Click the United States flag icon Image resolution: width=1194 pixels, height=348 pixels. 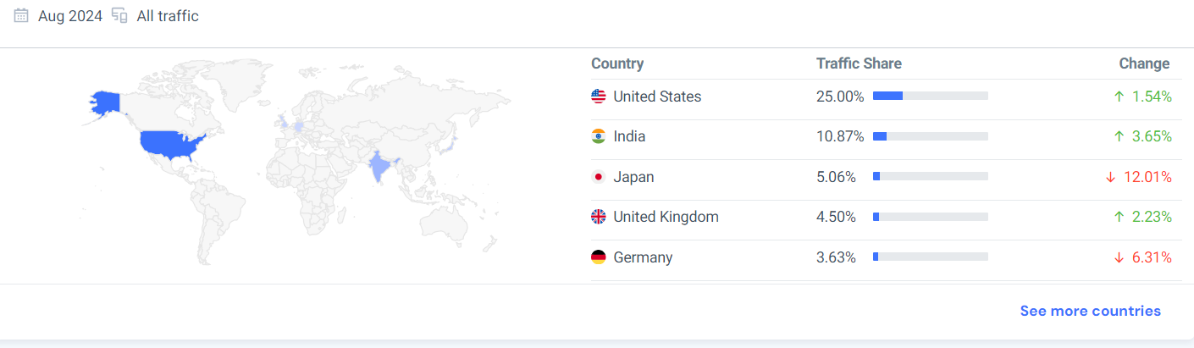point(599,97)
